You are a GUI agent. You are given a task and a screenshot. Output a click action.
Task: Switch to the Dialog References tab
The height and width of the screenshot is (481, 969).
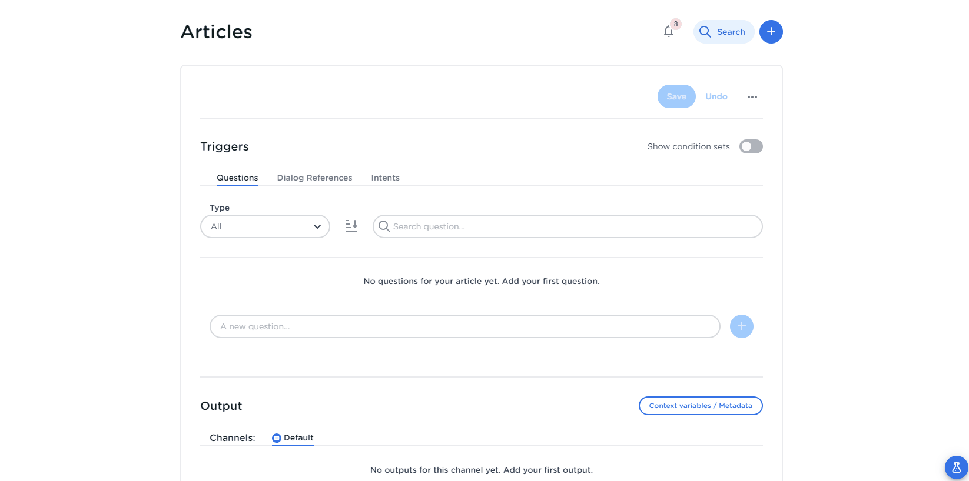click(x=314, y=178)
